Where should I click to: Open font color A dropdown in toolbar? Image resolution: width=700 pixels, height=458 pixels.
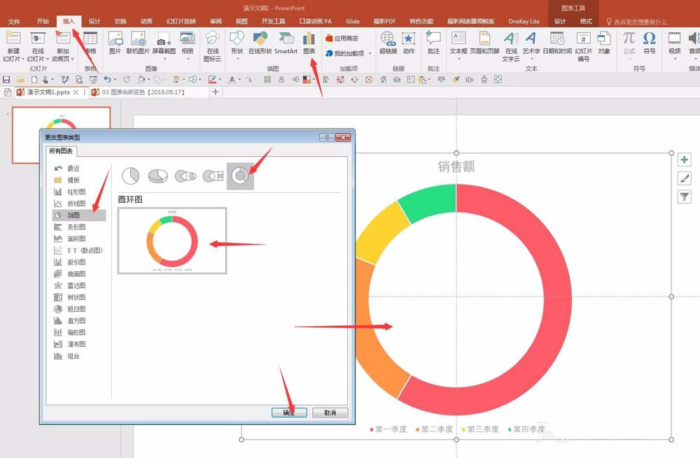tap(239, 80)
